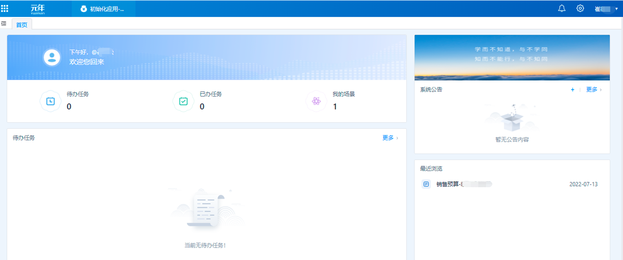Screen dimensions: 623x260
Task: Click the notification bell icon
Action: coord(562,9)
